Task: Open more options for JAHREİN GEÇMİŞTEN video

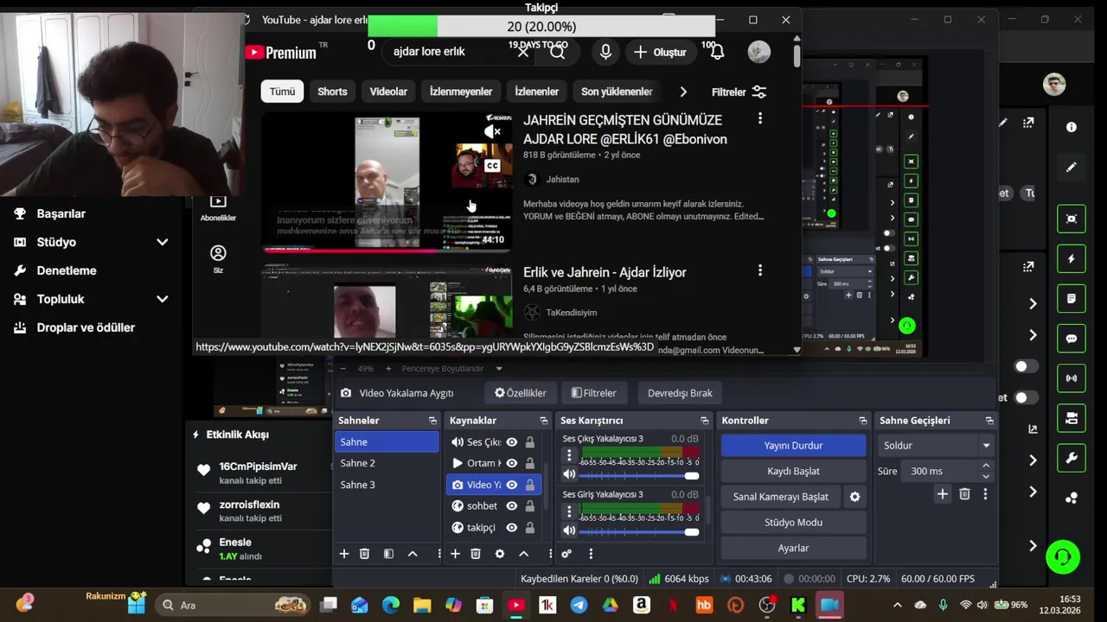Action: [x=760, y=118]
